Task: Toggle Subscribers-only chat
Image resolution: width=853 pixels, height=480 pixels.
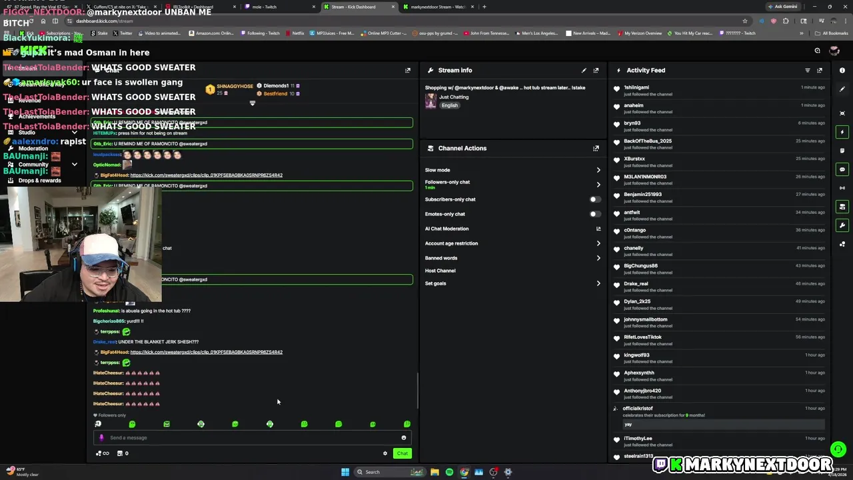Action: point(594,199)
